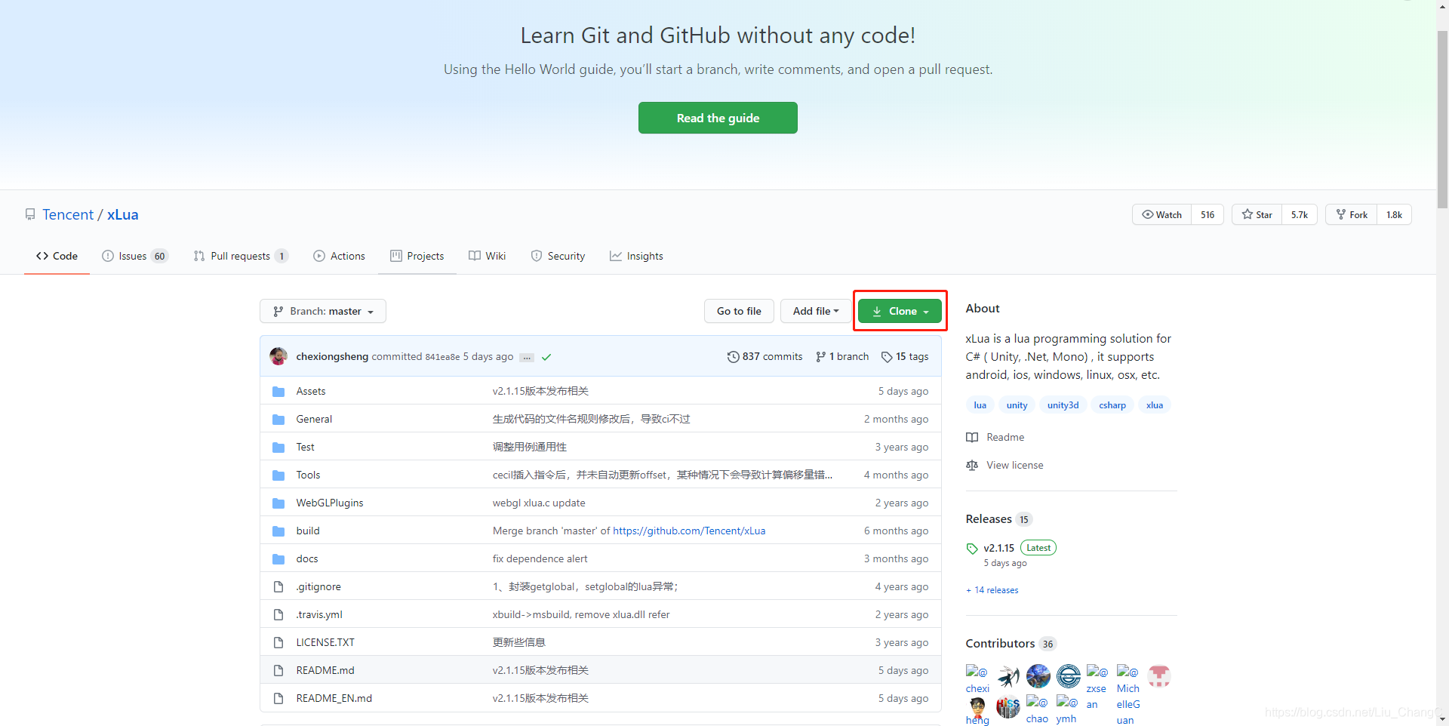Open the 5.7k stargazers count
This screenshot has height=726, width=1449.
(1300, 214)
